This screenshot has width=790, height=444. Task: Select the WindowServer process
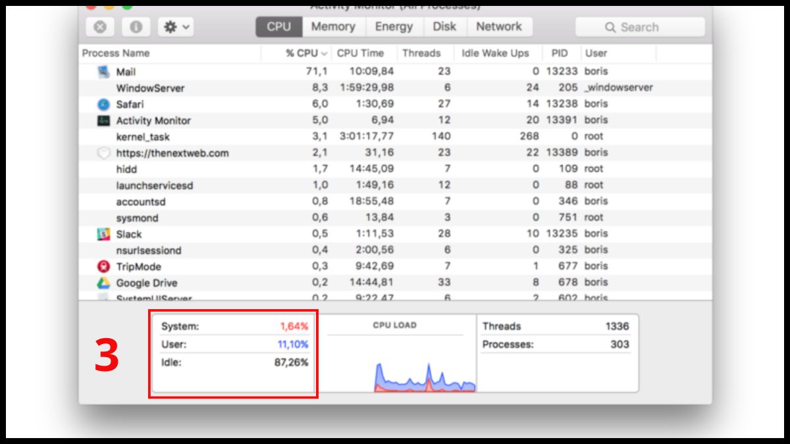click(x=150, y=88)
